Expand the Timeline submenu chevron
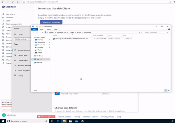The width and height of the screenshot is (175, 123). [x=30, y=17]
